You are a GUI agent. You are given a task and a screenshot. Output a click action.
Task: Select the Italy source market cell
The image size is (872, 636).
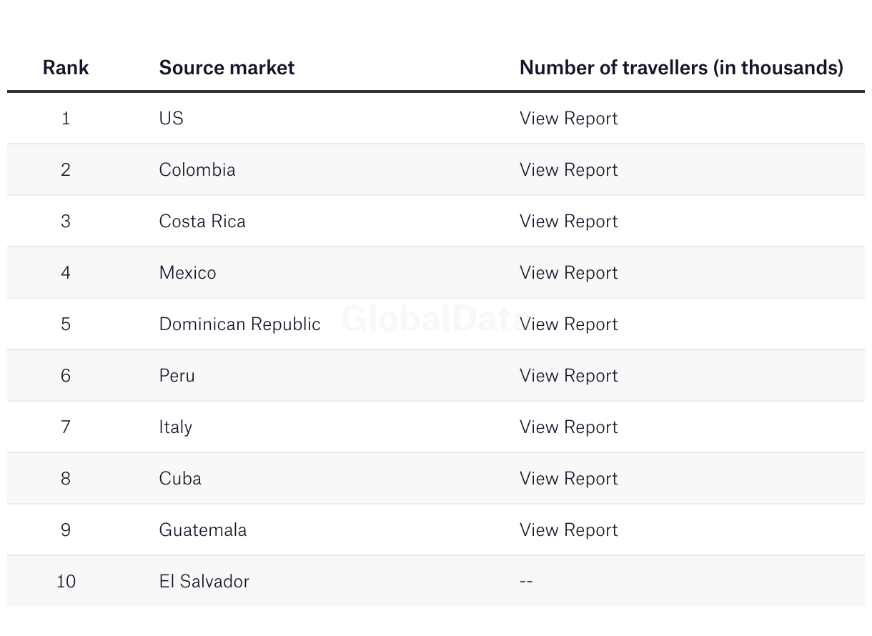tap(176, 427)
